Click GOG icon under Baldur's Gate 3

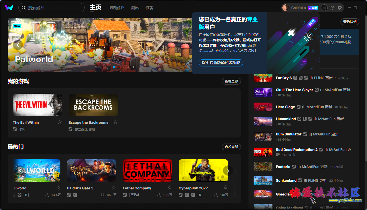click(75, 195)
